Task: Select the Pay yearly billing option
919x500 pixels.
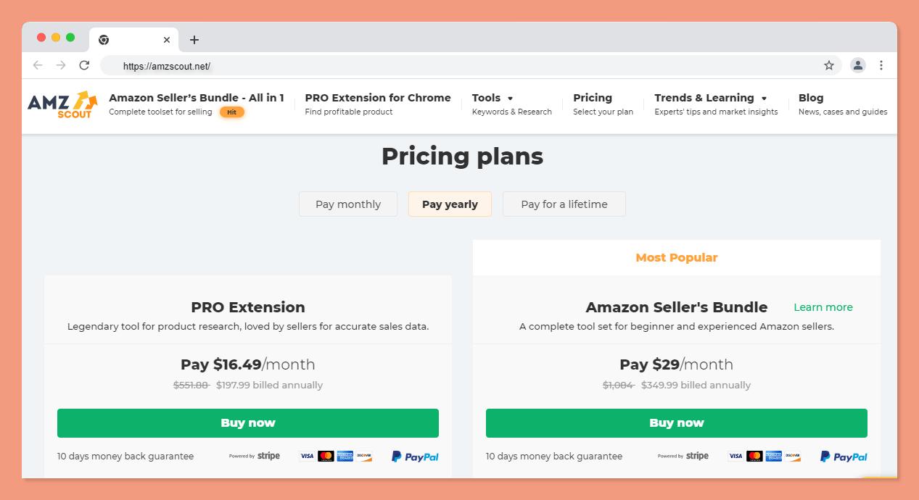Action: tap(450, 204)
